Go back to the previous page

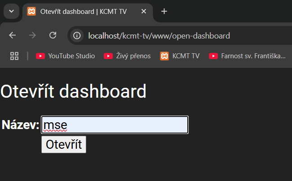pyautogui.click(x=13, y=35)
